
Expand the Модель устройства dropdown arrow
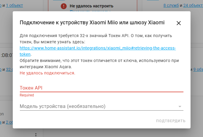coord(180,106)
